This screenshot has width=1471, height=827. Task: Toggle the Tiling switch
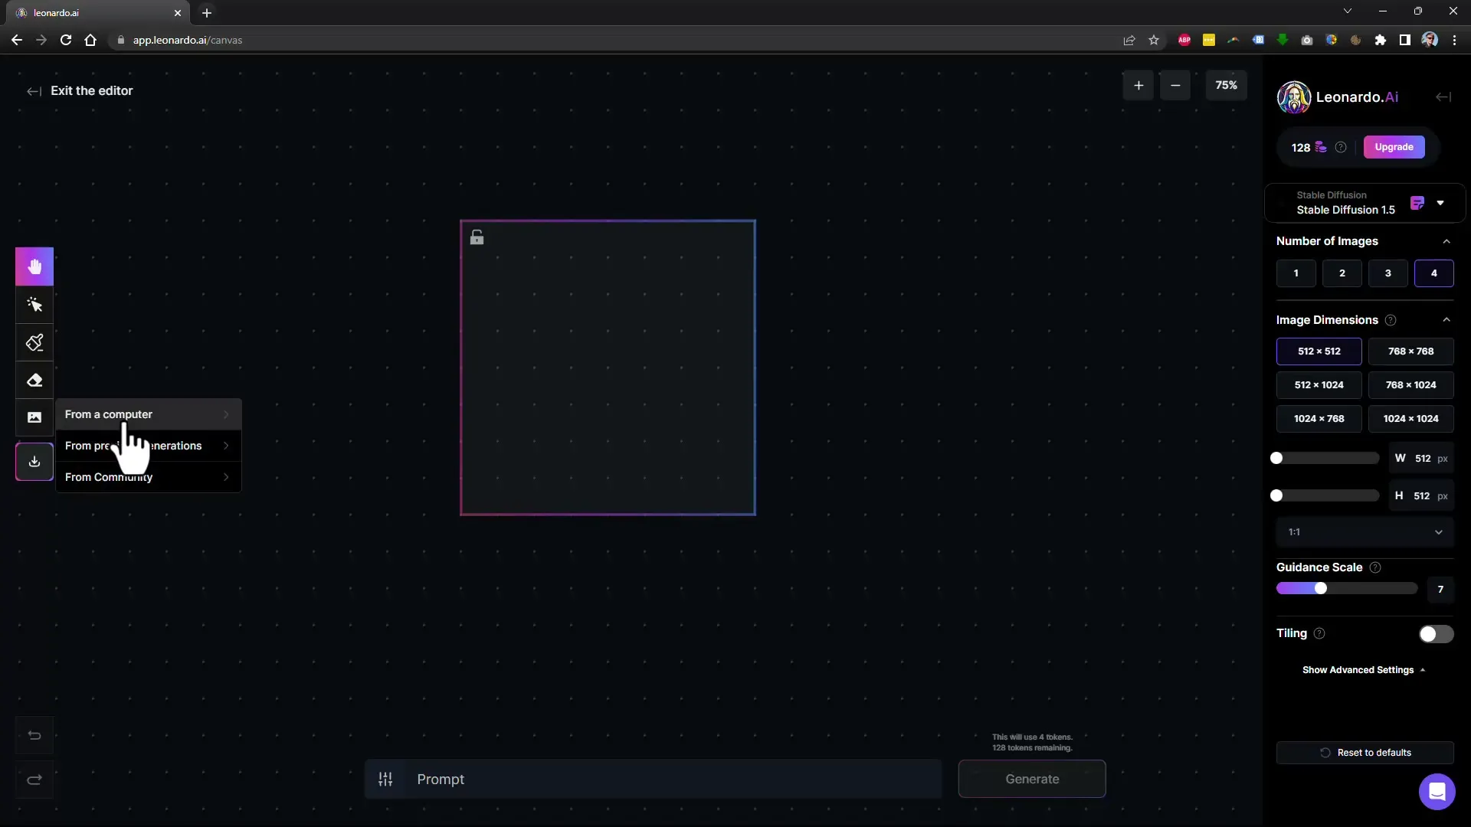1435,633
